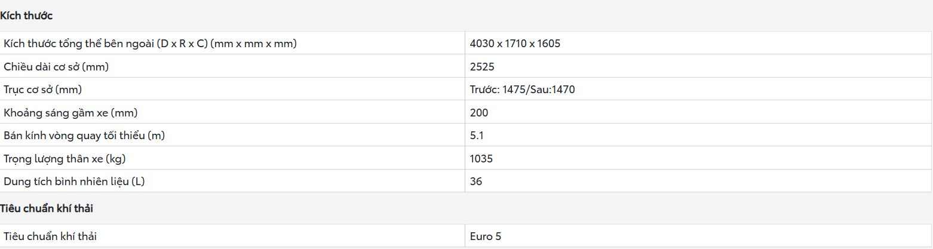Click the Trọng lượng thân xe (kg) label
This screenshot has height=249, width=933.
tap(65, 158)
